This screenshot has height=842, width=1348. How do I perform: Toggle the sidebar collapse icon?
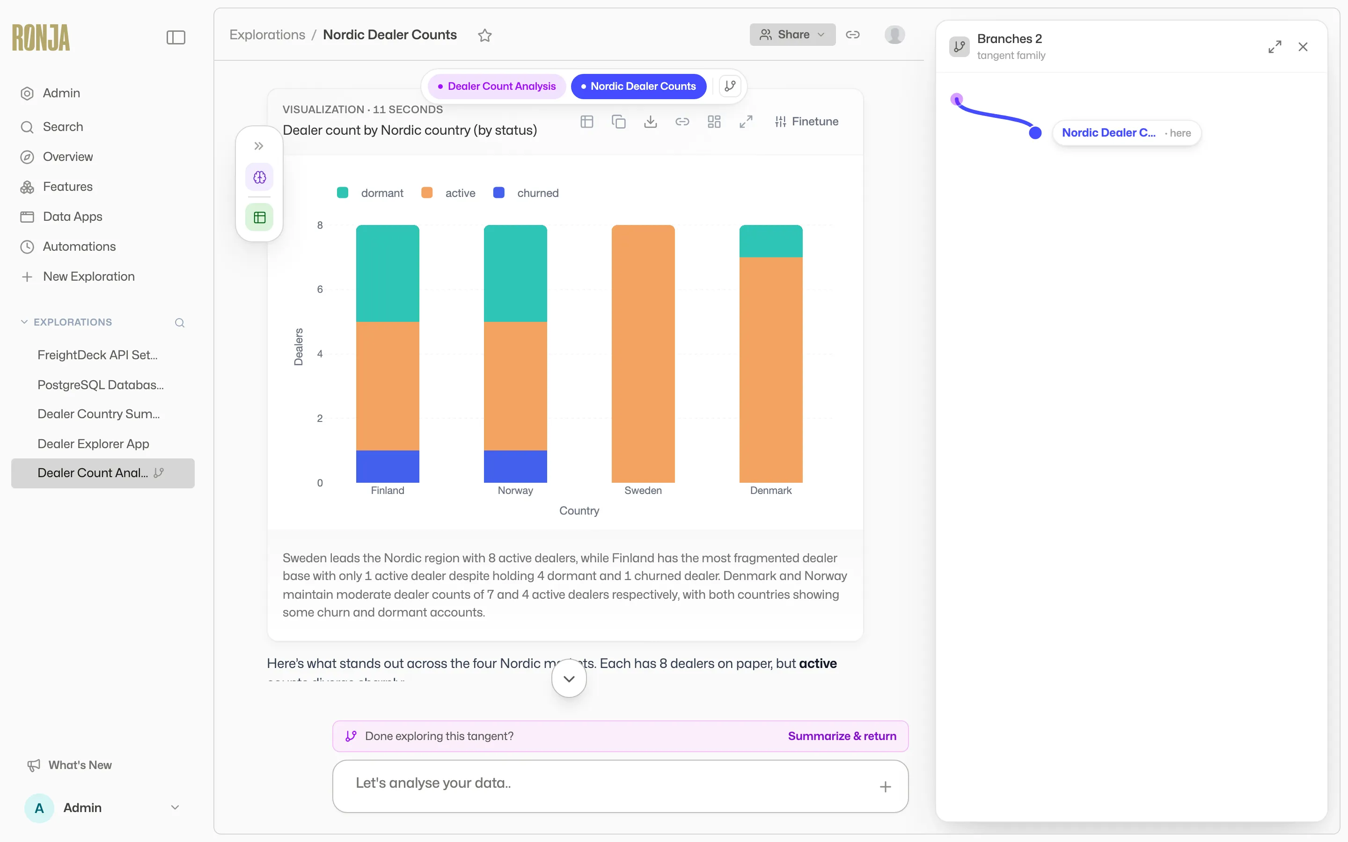click(x=176, y=37)
